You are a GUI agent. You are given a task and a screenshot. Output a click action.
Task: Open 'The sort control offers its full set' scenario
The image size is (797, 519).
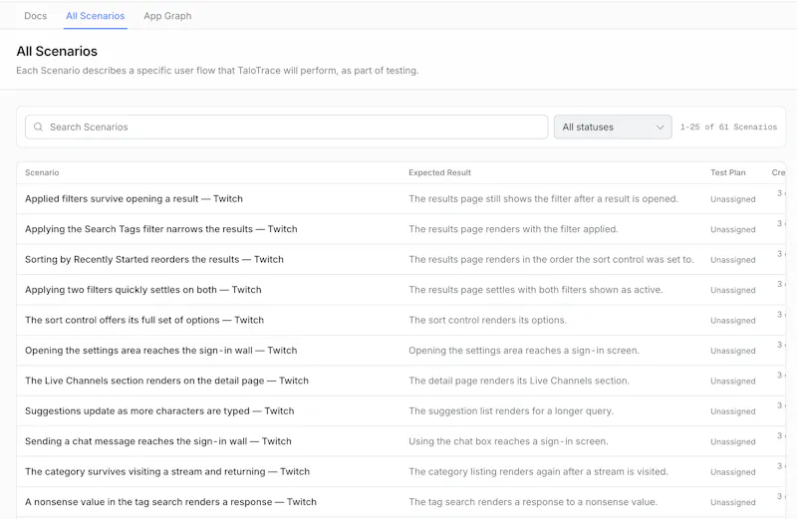point(144,320)
